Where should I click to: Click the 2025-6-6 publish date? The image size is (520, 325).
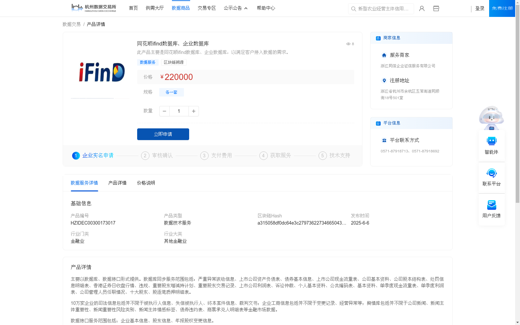(360, 223)
